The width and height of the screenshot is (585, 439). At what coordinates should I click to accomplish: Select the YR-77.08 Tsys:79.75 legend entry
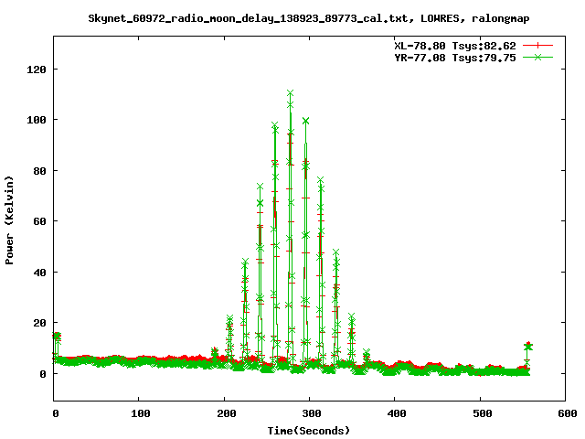coord(455,58)
